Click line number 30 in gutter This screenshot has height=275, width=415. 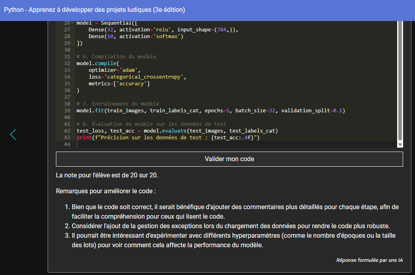click(67, 50)
